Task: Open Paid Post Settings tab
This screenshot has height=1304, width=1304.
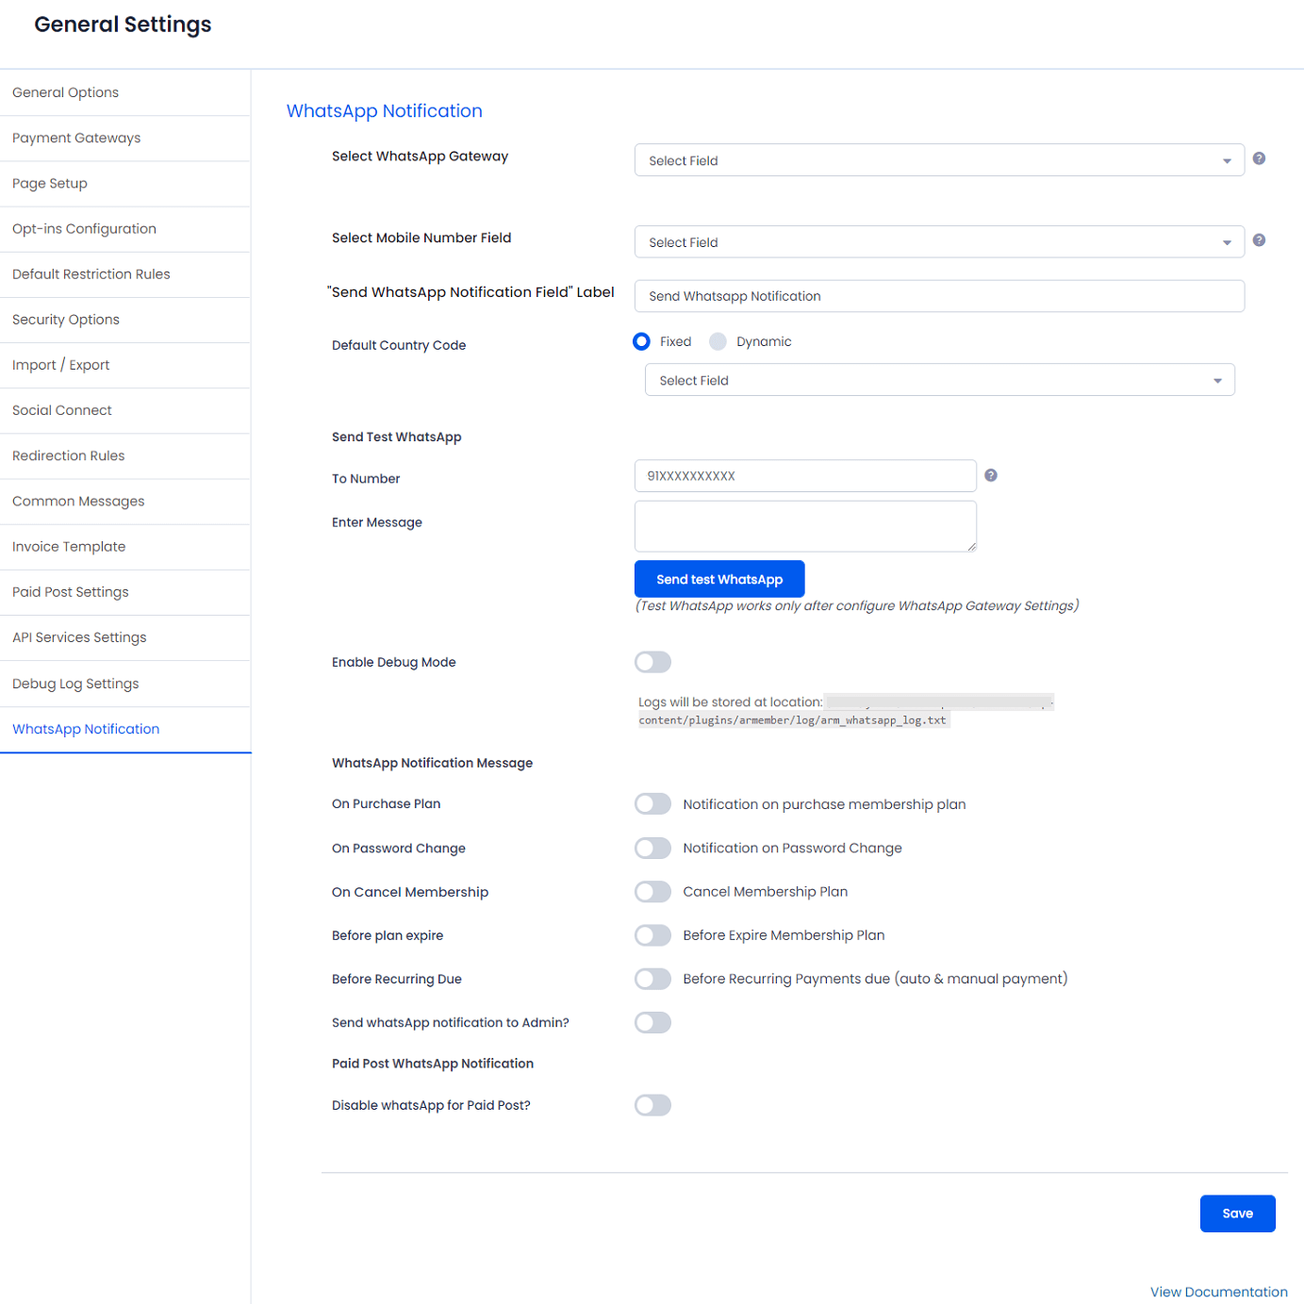Action: pos(125,592)
